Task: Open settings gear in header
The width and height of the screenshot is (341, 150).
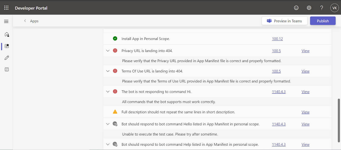Action: pyautogui.click(x=309, y=8)
